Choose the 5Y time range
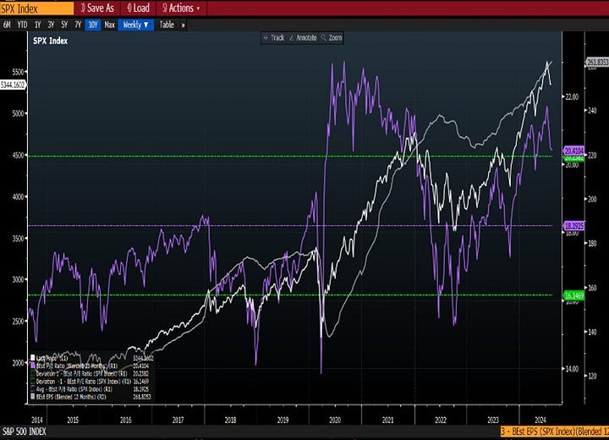 [64, 25]
